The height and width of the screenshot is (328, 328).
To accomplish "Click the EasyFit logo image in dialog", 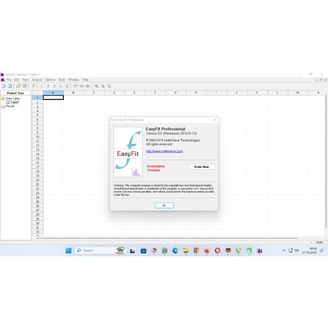I will point(128,152).
